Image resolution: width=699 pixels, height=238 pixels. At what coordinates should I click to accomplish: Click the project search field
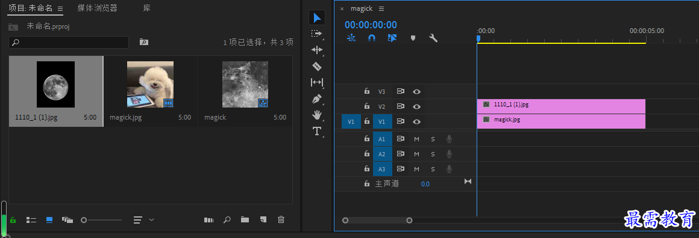69,42
